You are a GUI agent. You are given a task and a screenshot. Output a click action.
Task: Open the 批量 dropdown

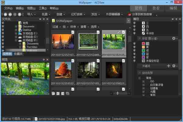click(46, 14)
